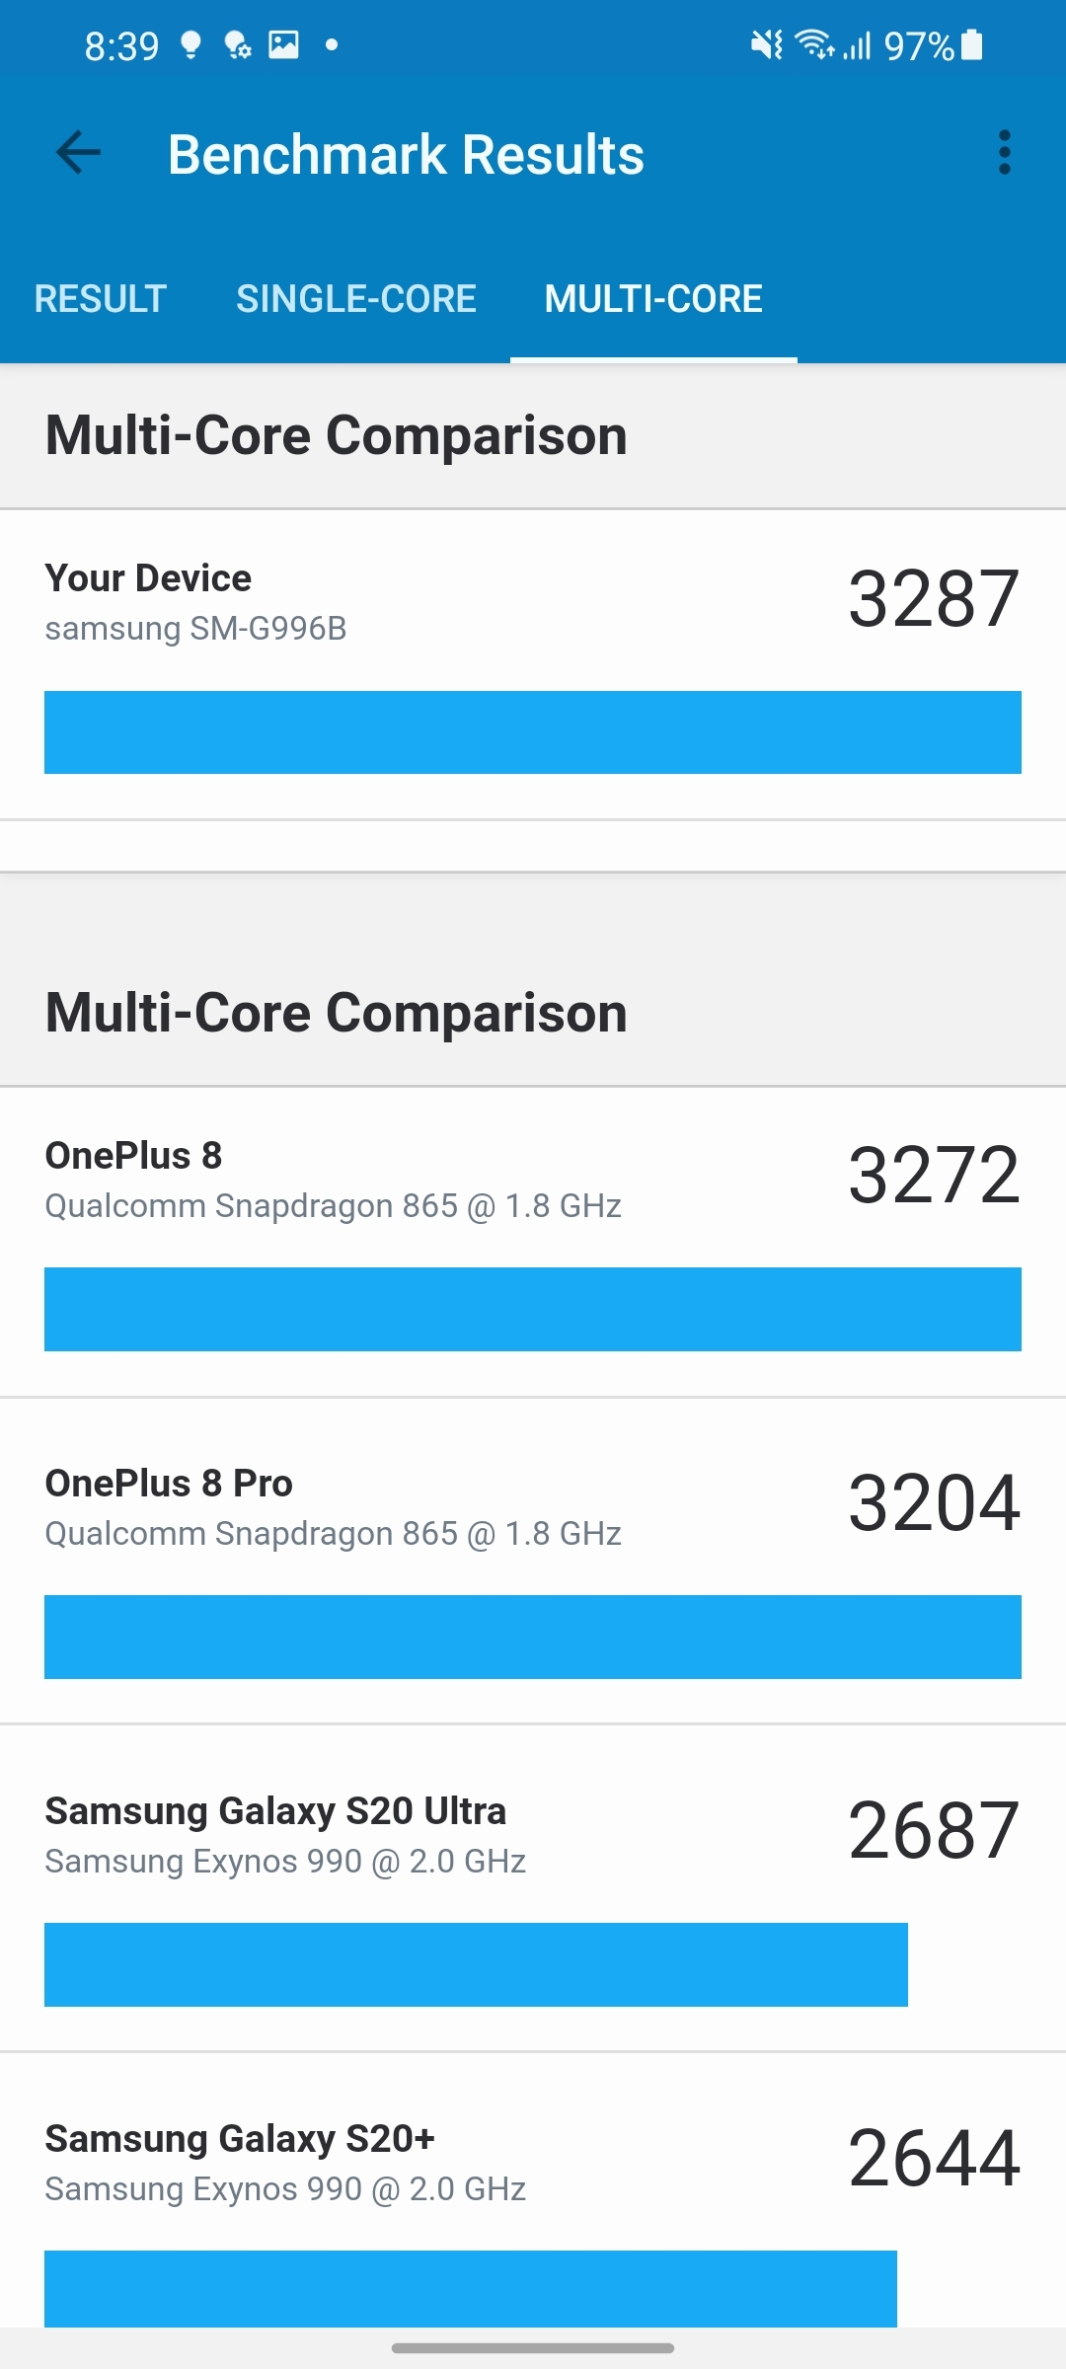Tap the lightbulb notification icon
The height and width of the screenshot is (2369, 1066).
(190, 45)
